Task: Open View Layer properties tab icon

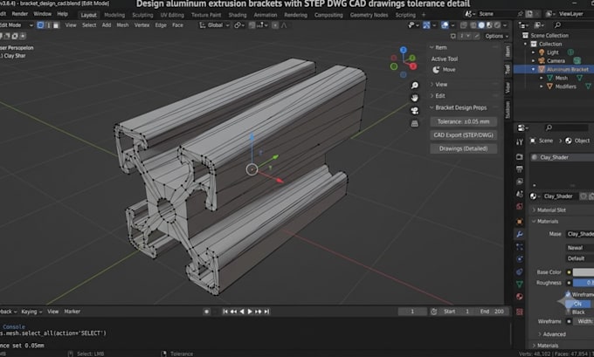Action: 520,182
